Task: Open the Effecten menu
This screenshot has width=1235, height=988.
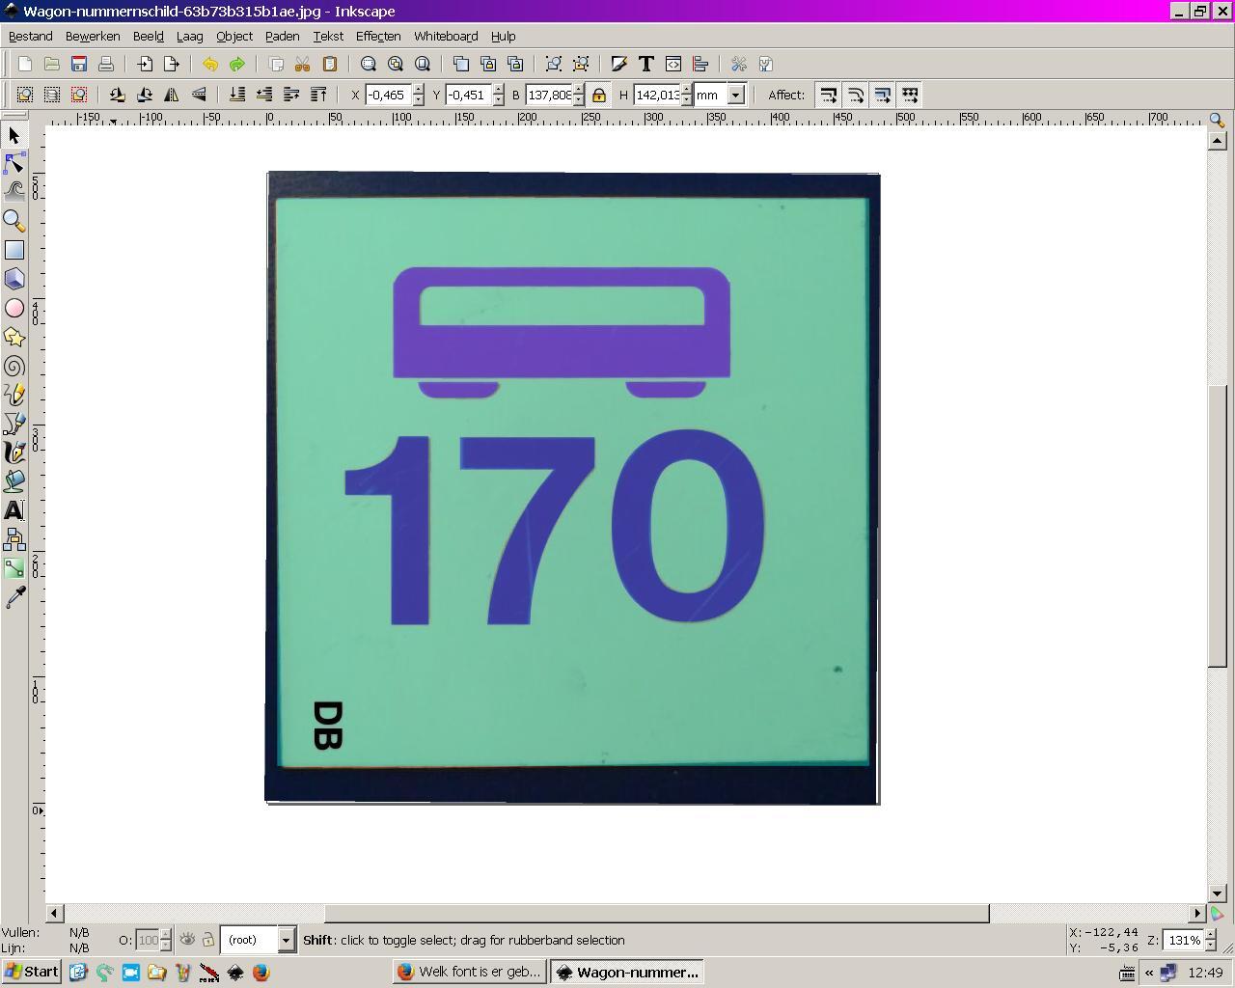Action: coord(378,37)
